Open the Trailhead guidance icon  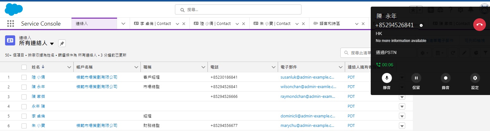coord(440,10)
